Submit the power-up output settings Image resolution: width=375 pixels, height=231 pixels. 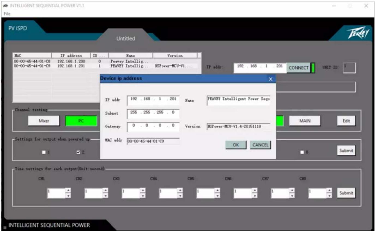[346, 150]
